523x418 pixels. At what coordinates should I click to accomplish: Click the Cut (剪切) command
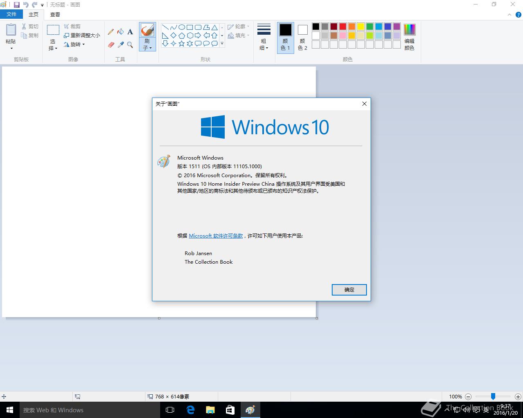30,26
